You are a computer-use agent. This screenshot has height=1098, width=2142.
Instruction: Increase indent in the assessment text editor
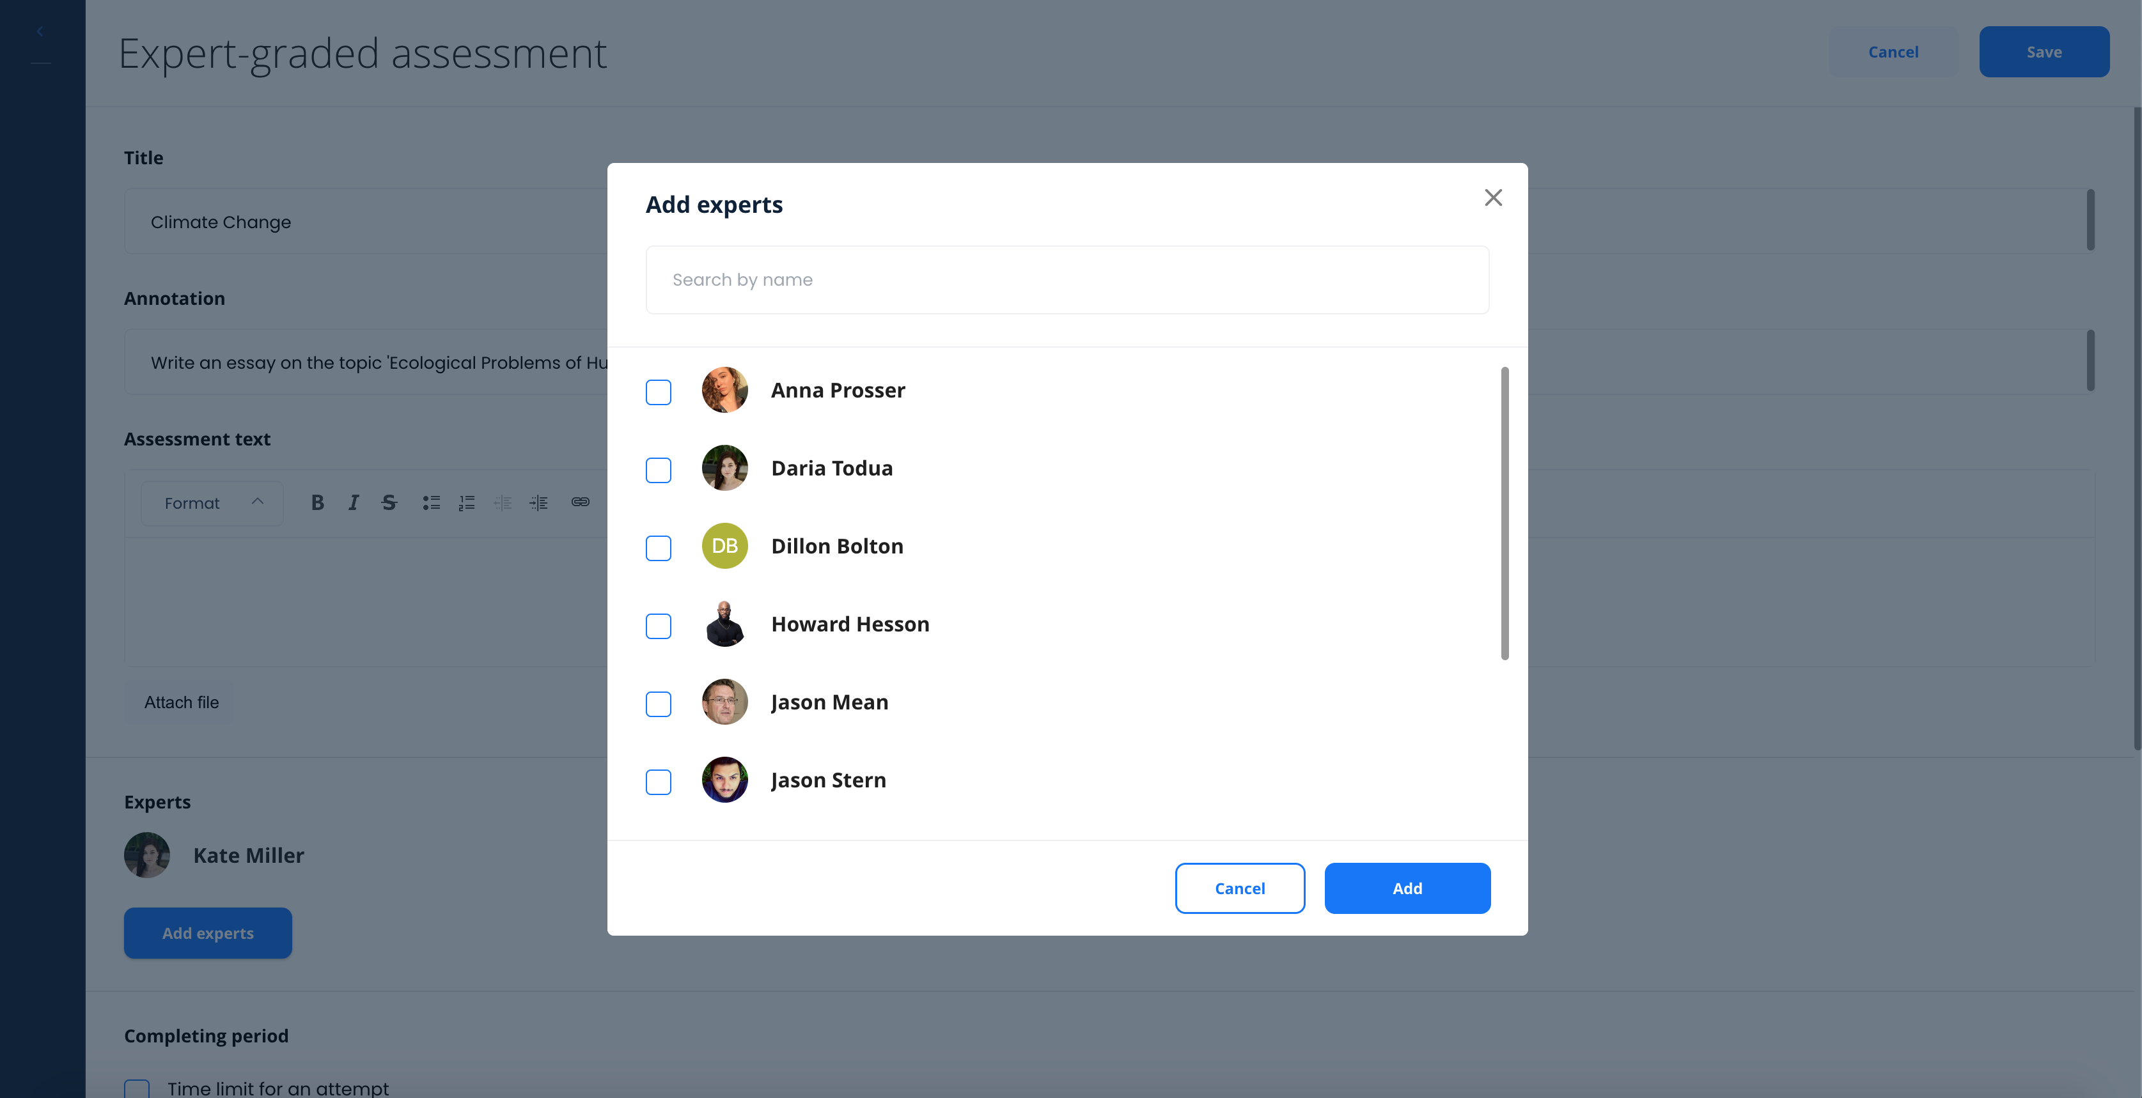pos(538,502)
